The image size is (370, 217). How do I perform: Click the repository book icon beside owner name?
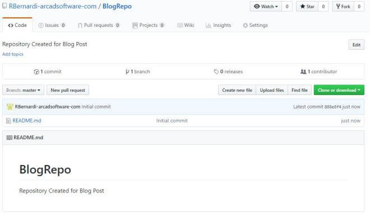[4, 6]
